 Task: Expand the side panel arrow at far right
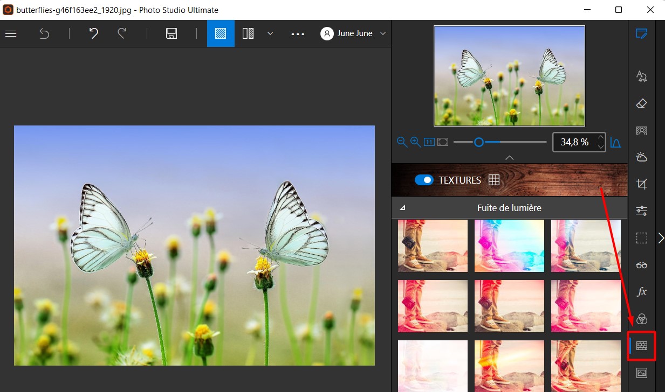(661, 238)
